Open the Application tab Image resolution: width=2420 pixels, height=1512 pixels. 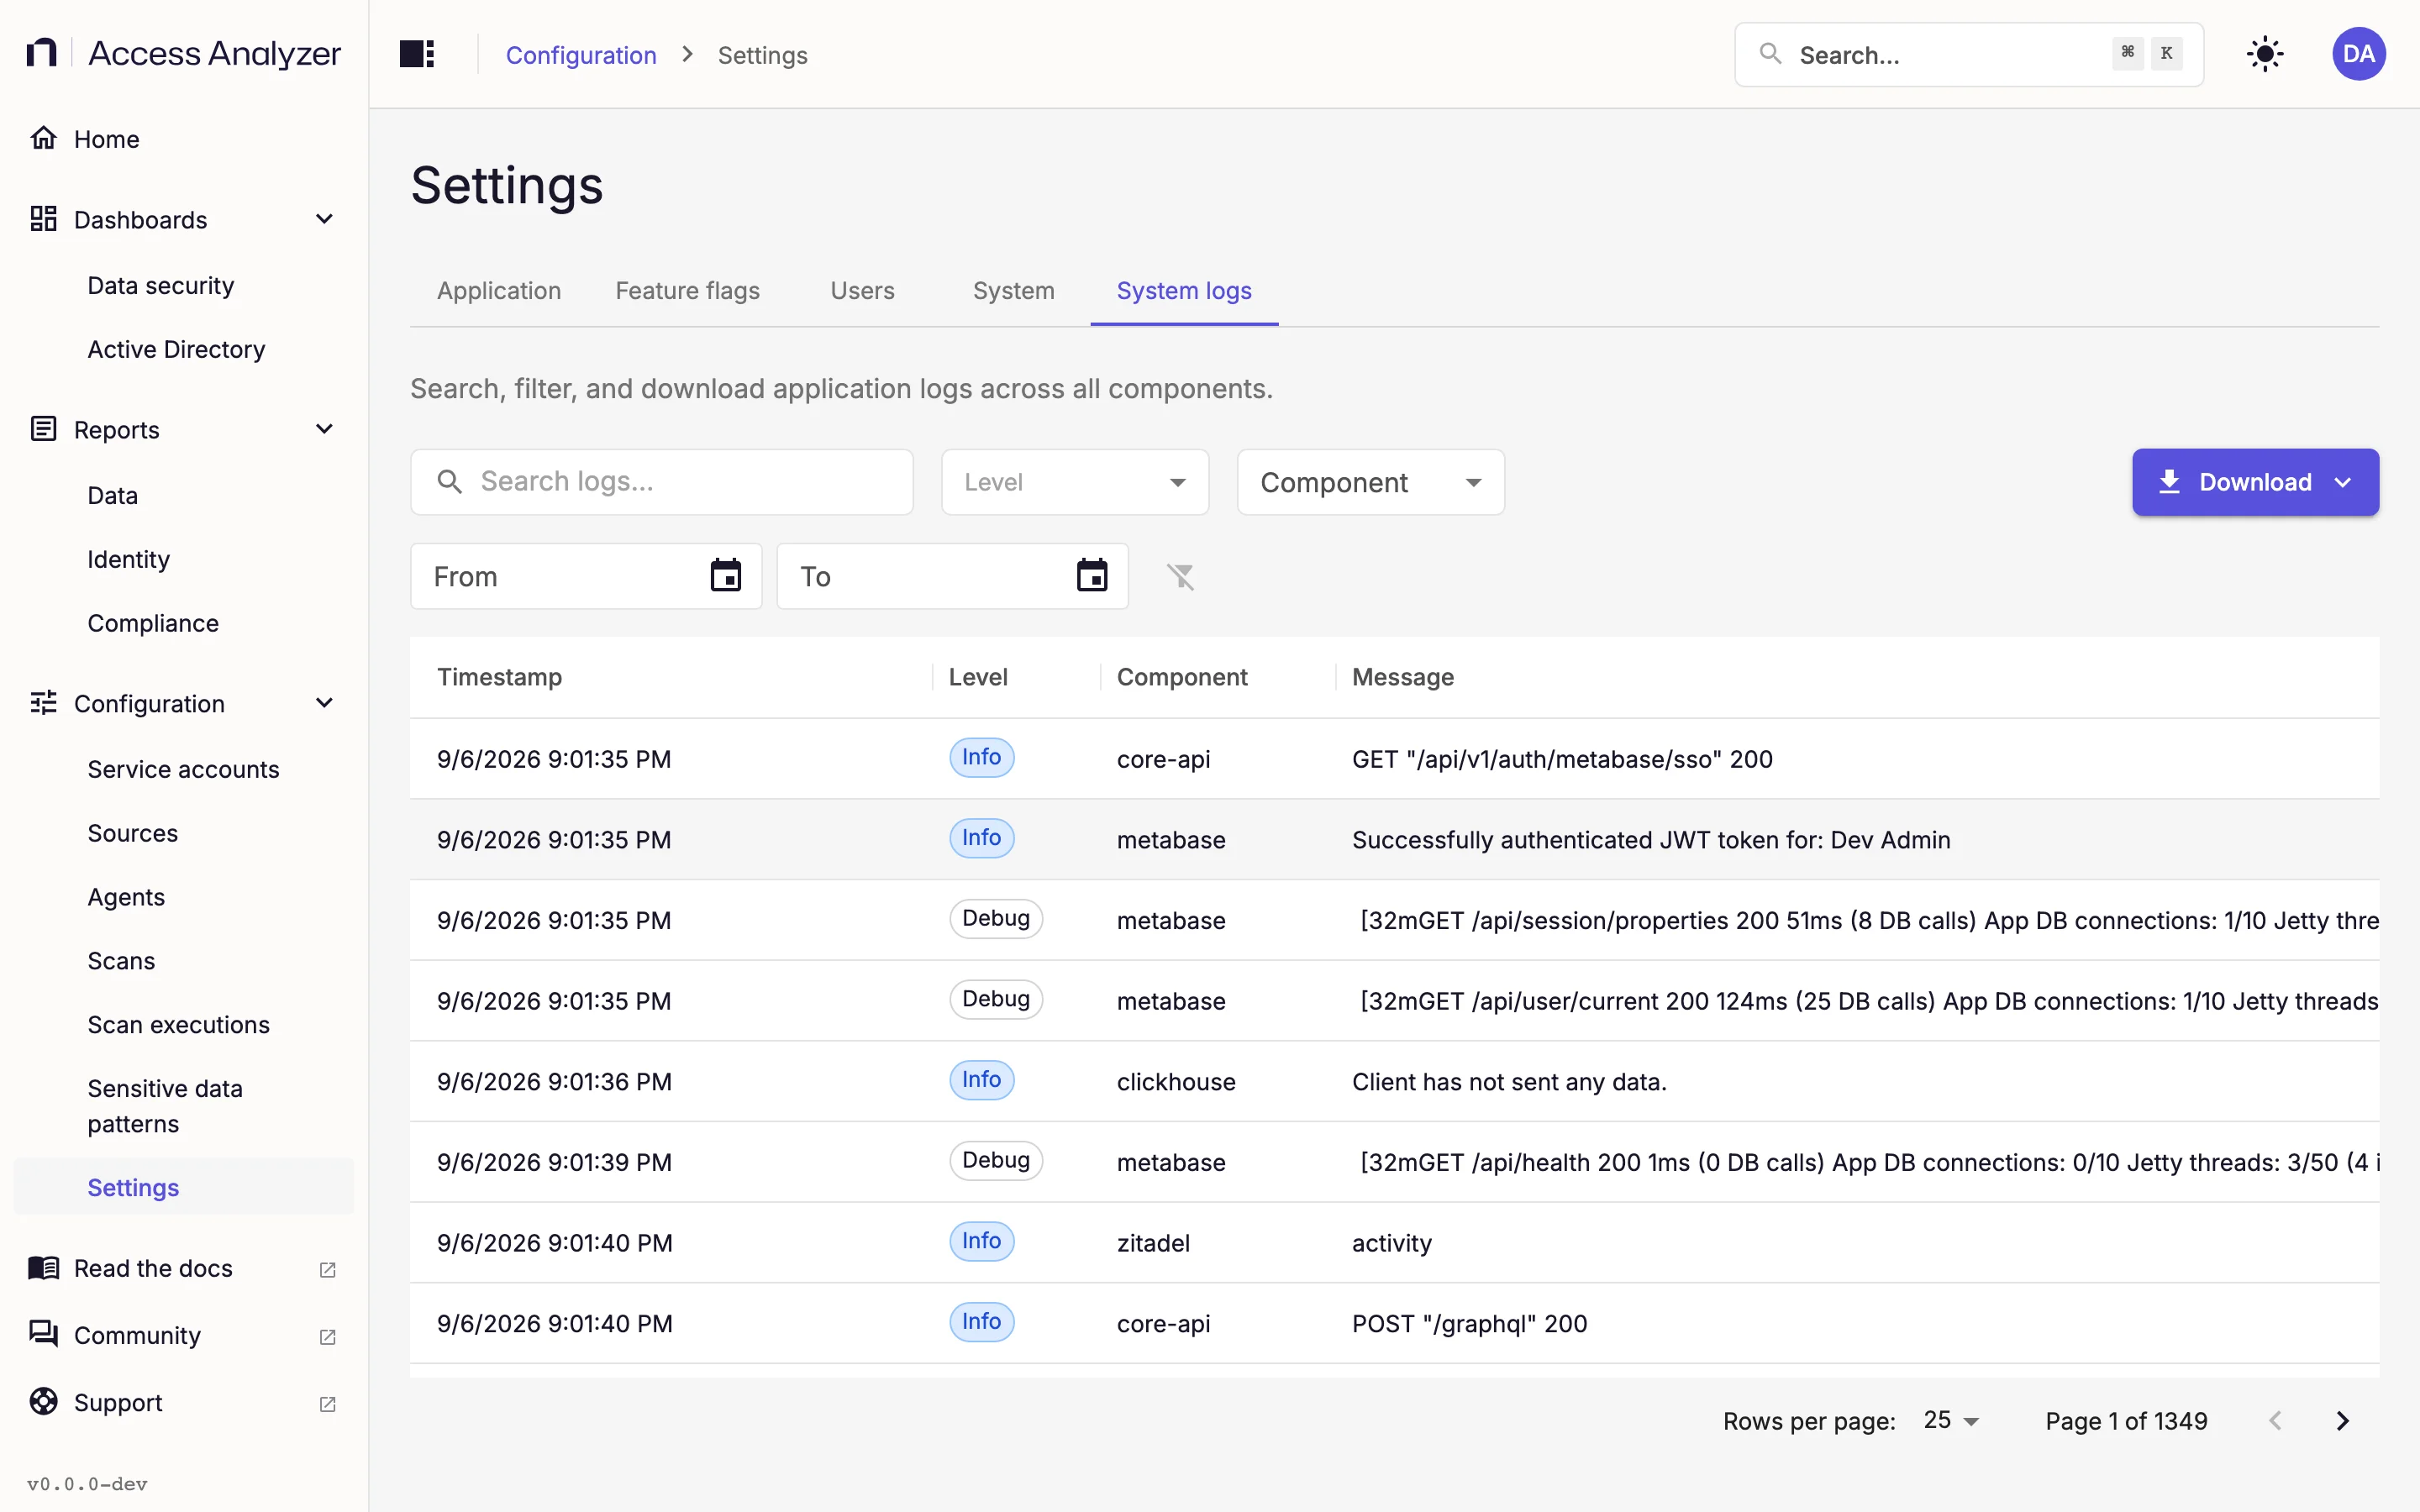tap(499, 290)
